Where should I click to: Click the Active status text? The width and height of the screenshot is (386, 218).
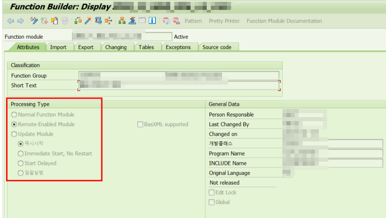pos(181,36)
